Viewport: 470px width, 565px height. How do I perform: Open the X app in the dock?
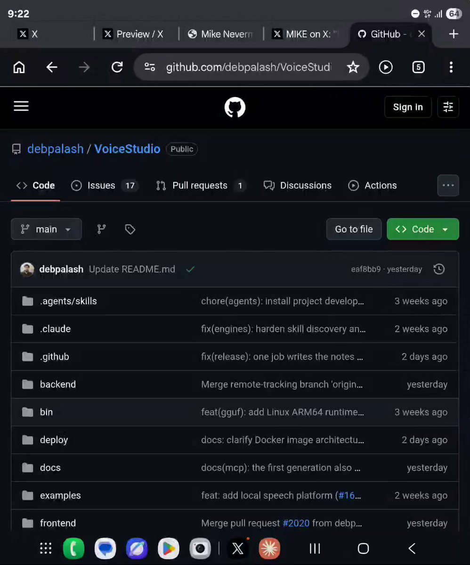click(x=238, y=549)
